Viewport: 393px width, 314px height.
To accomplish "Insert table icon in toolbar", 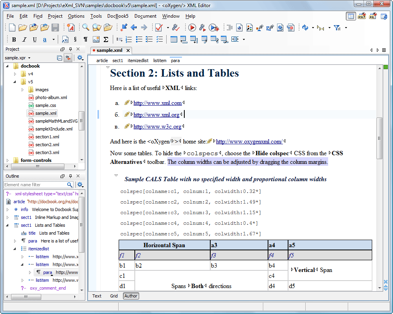I will [x=174, y=39].
